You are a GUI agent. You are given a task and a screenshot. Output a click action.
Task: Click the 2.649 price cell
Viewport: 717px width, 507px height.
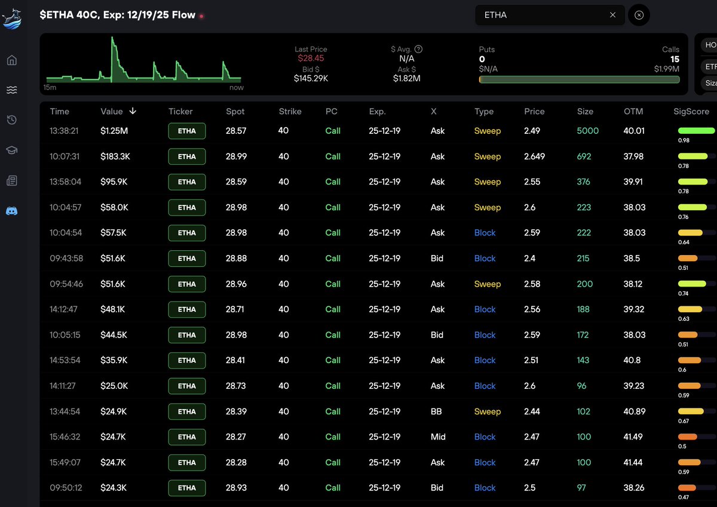(x=535, y=156)
